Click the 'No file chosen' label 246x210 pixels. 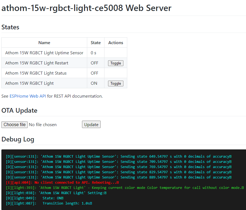(x=43, y=125)
